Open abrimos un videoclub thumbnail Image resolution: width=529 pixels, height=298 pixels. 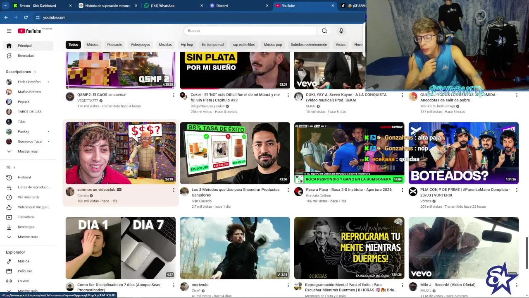click(x=121, y=153)
